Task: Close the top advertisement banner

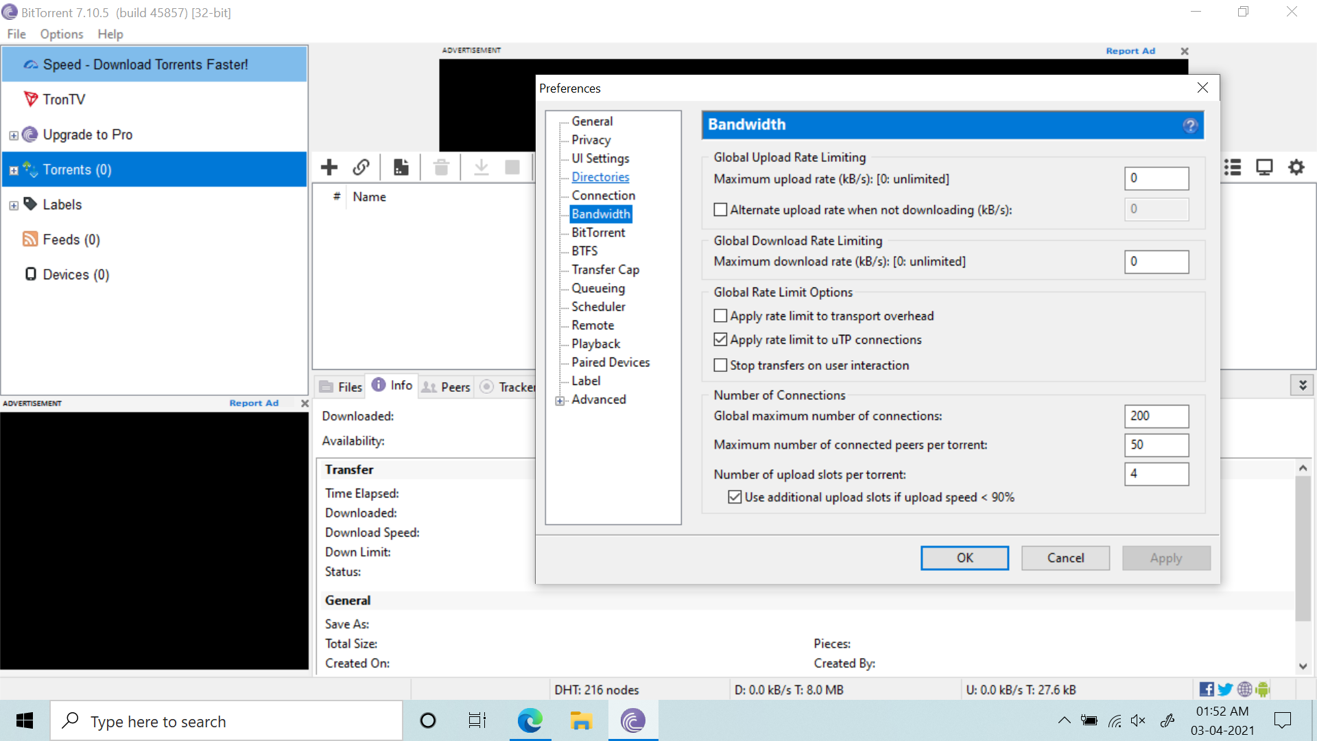Action: click(x=1185, y=51)
